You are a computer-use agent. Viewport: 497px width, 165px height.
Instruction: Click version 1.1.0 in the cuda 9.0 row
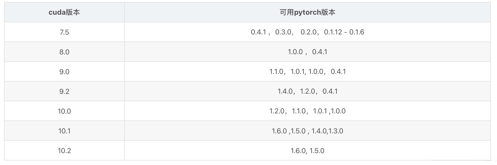tap(276, 72)
